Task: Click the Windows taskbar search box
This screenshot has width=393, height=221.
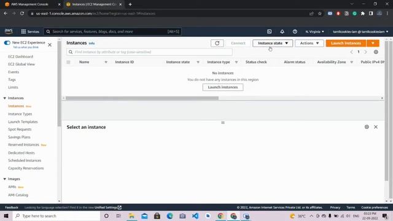Action: pyautogui.click(x=56, y=215)
